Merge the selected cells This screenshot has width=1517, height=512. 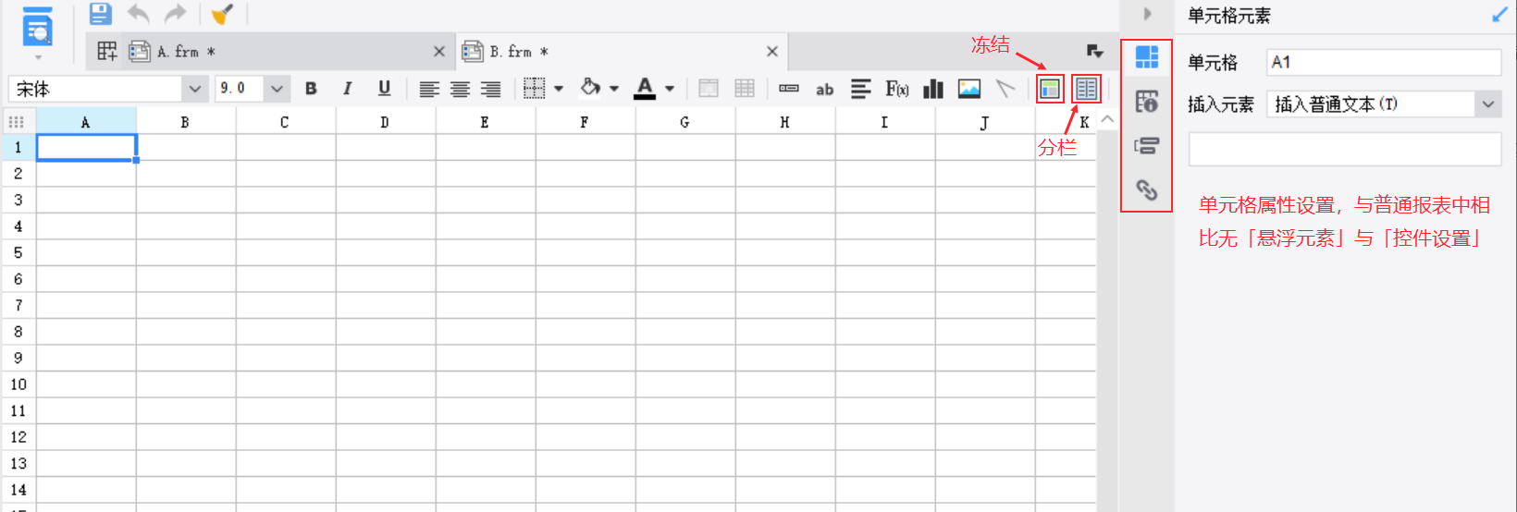point(709,89)
